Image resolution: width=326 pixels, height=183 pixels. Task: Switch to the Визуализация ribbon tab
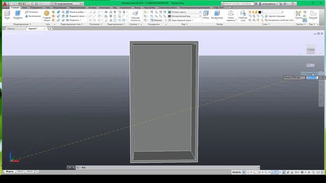point(60,8)
